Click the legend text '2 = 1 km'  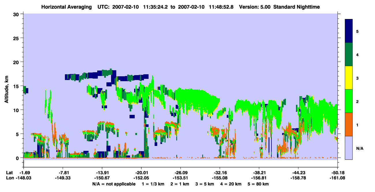click(180, 184)
